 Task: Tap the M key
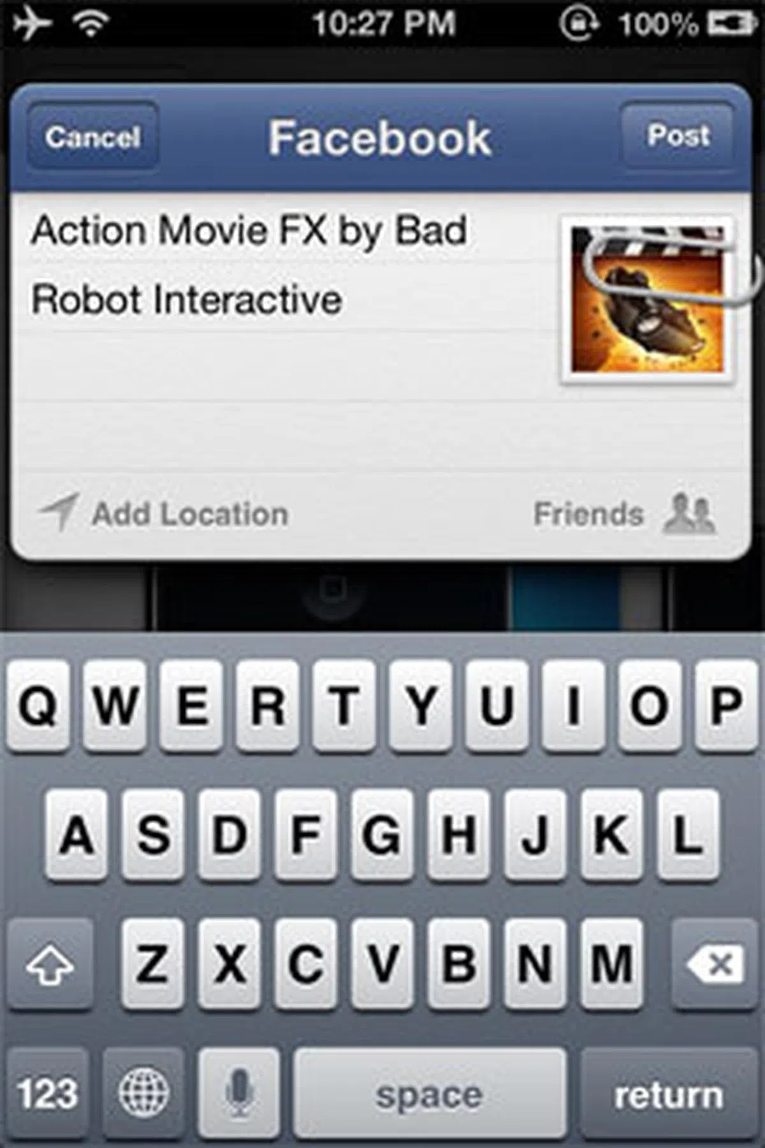(611, 964)
